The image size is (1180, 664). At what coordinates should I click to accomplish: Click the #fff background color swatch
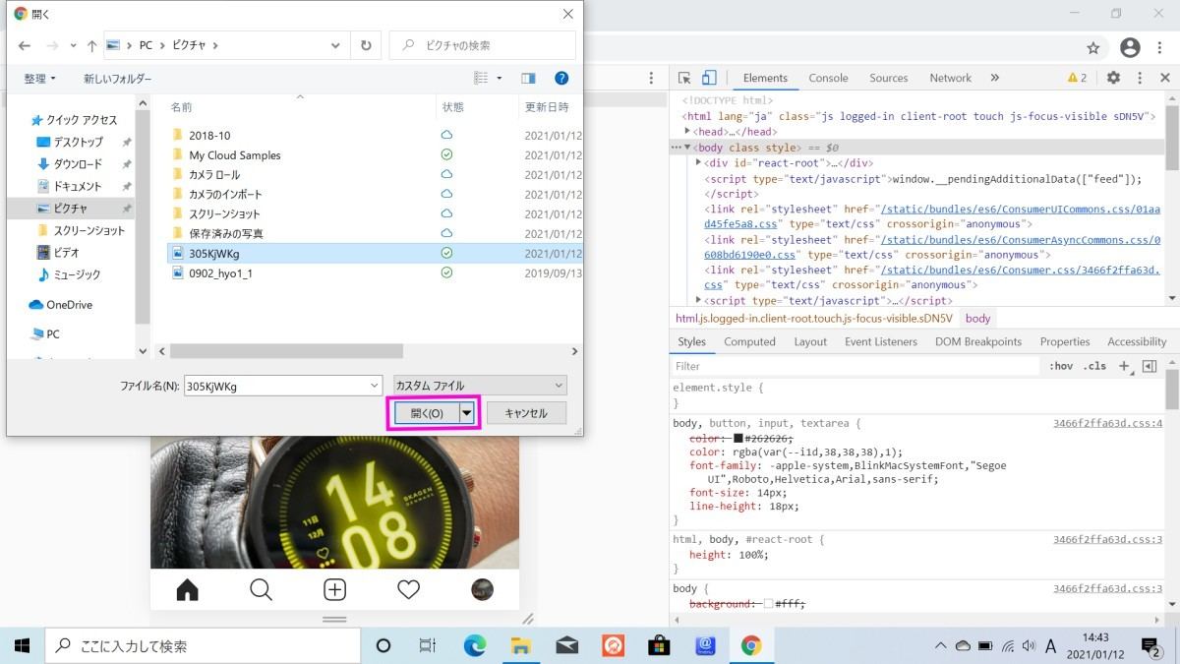point(769,604)
